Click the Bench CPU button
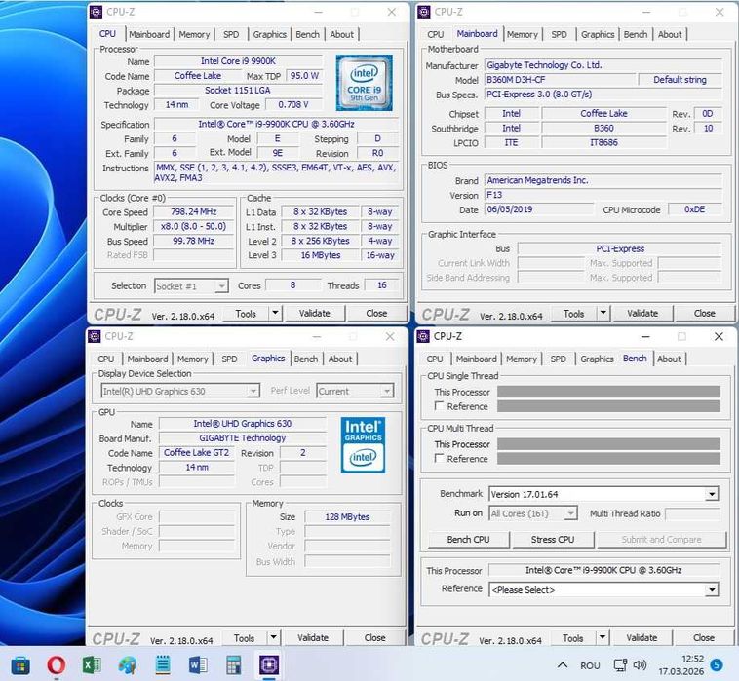 tap(469, 539)
